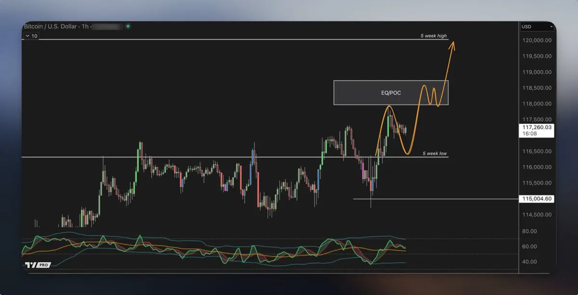Click the 40.00 oscillator scale value
Viewport: 578px width, 295px height.
[x=529, y=262]
